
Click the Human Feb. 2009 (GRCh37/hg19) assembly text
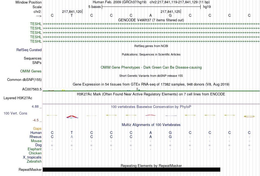[120, 2]
